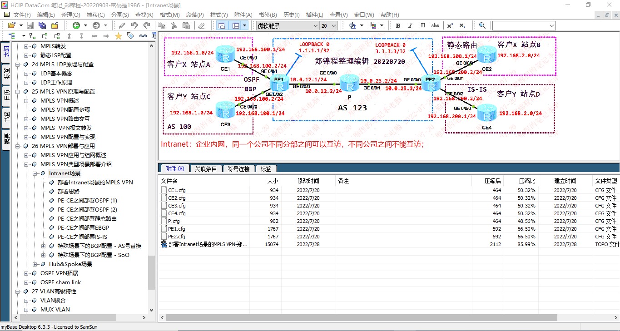Open a database with the folder icon
This screenshot has width=620, height=331.
tap(11, 25)
